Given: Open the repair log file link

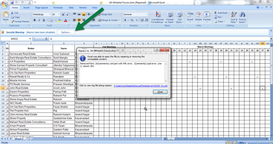Looking at the screenshot, I should tap(140, 86).
